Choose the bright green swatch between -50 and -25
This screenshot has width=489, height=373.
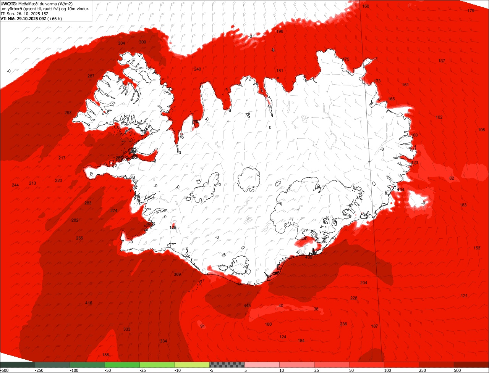click(122, 365)
